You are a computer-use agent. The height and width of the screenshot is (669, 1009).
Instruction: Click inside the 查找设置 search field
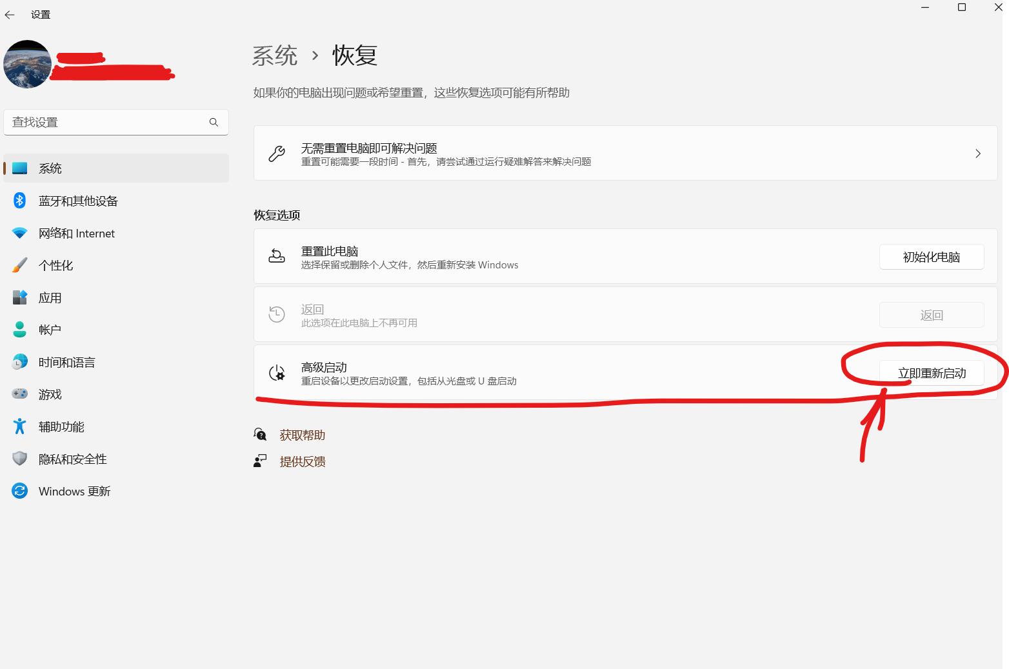[103, 122]
